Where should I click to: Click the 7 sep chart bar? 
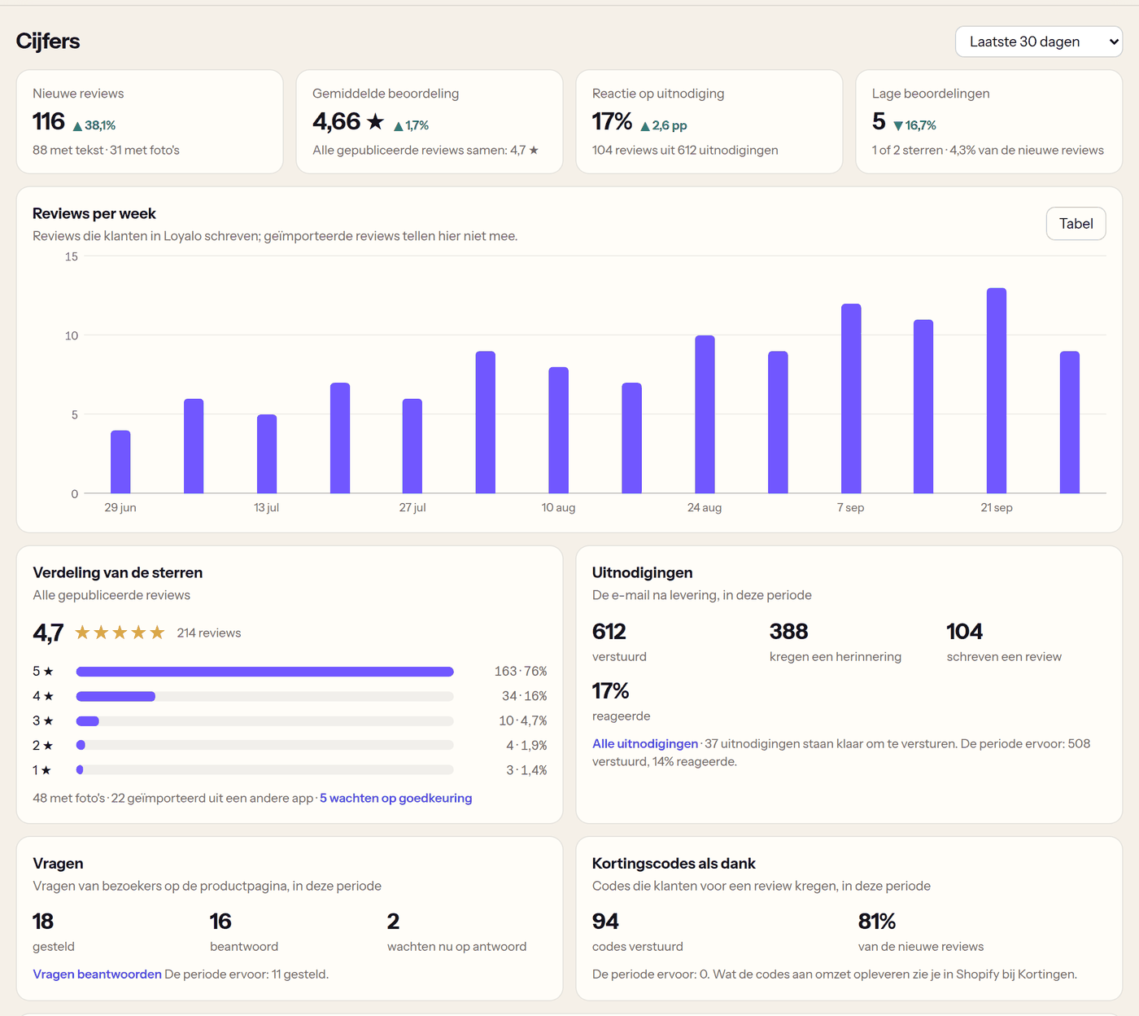[851, 399]
